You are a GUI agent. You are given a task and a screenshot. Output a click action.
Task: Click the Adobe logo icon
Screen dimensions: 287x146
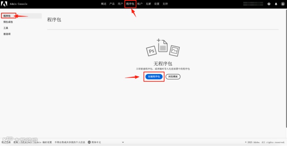click(4, 4)
